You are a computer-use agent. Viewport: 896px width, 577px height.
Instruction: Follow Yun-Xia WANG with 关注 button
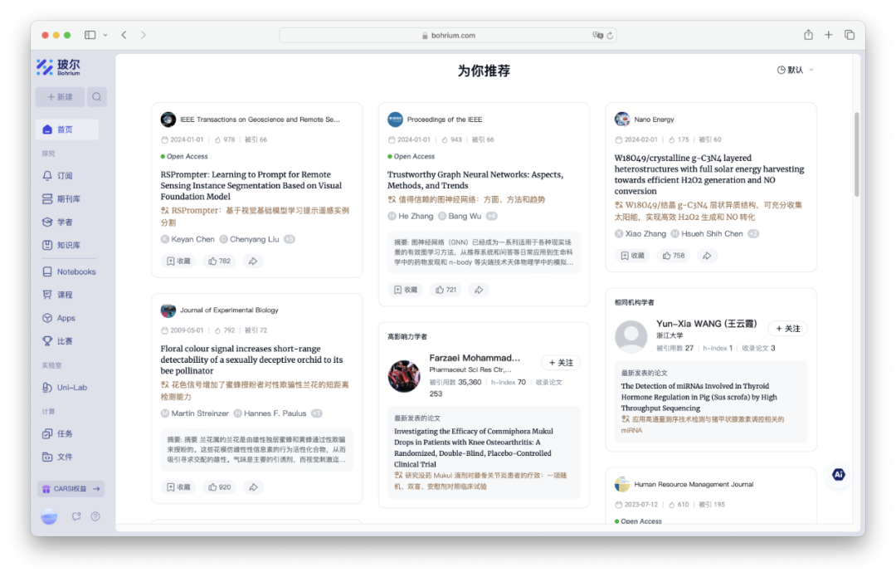coord(787,328)
